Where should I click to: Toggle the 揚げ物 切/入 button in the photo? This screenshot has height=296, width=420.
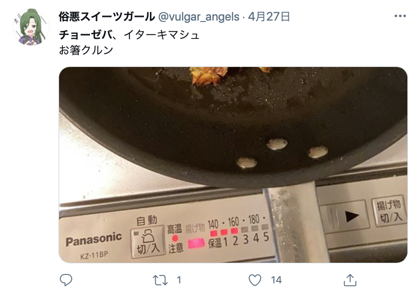[389, 211]
